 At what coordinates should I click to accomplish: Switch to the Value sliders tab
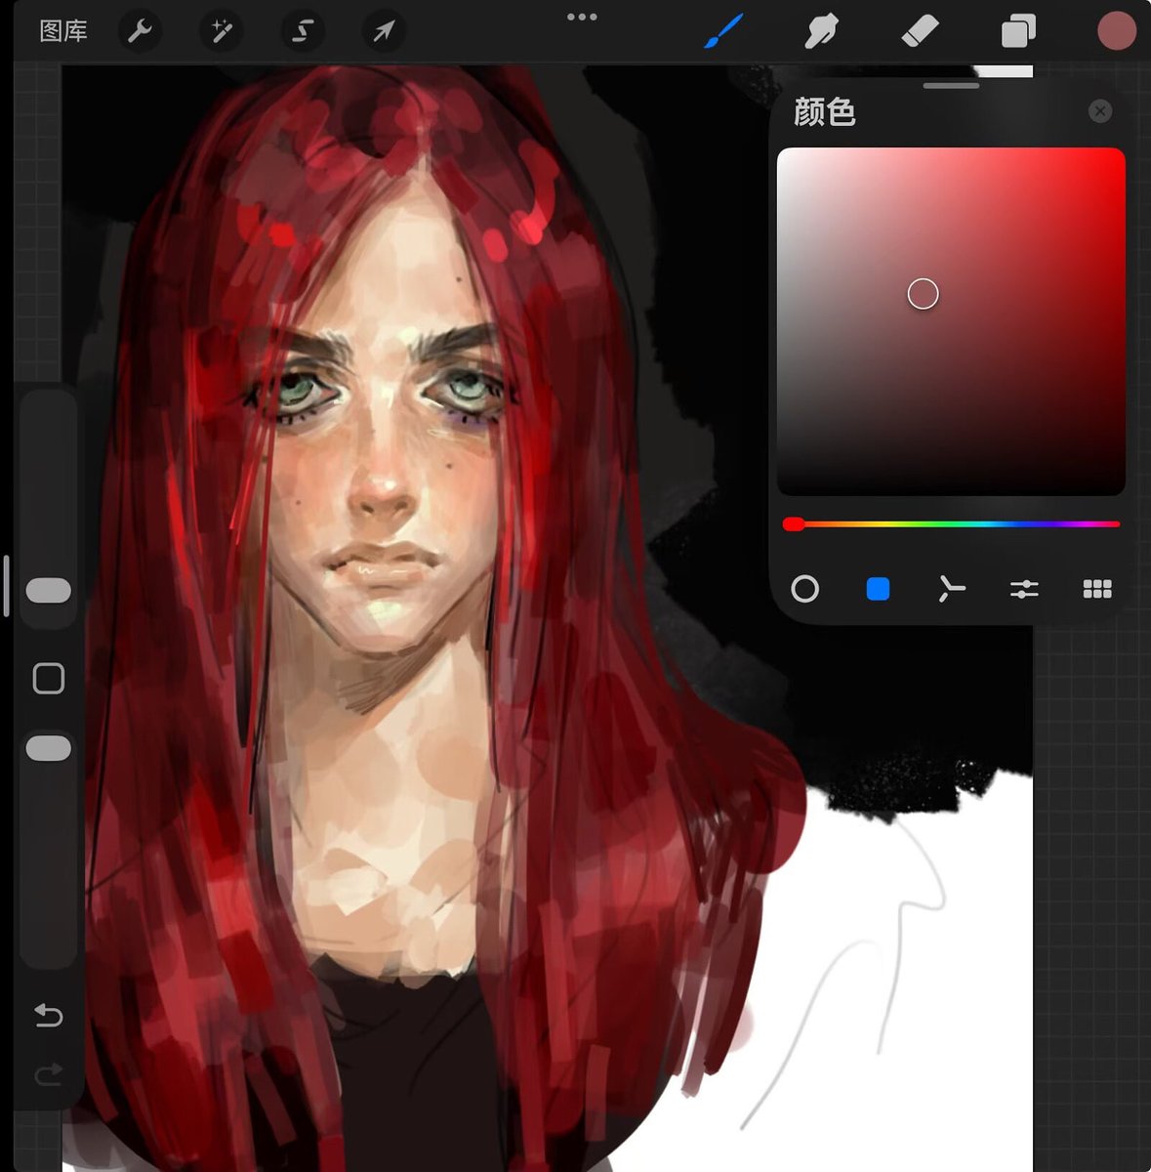click(x=1024, y=589)
